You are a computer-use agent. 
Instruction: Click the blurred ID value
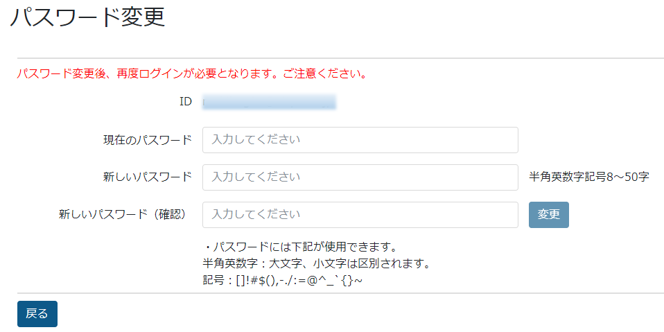(x=269, y=103)
